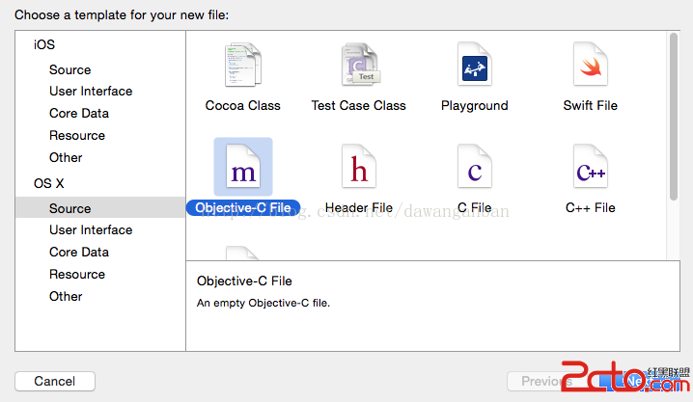Screen dimensions: 693x402
Task: Click the highlighted Objective-C File label
Action: [x=243, y=208]
